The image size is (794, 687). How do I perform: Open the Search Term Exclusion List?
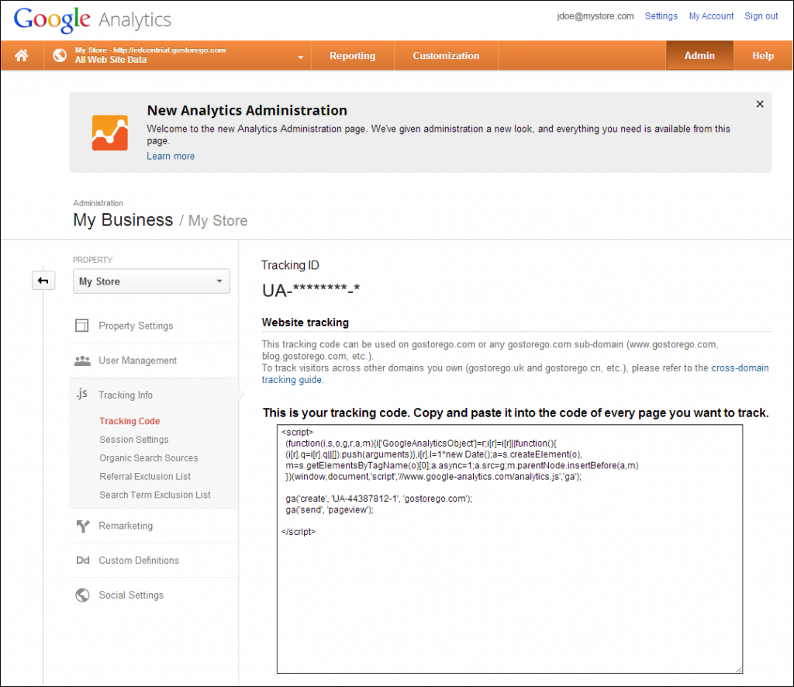(155, 495)
